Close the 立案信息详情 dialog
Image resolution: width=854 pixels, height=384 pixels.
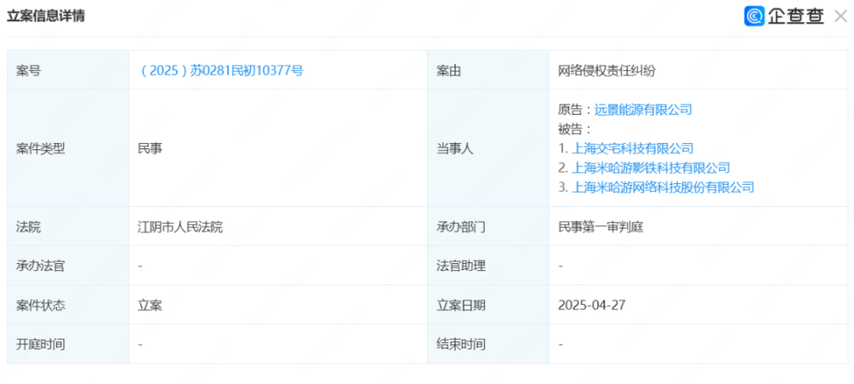[841, 16]
